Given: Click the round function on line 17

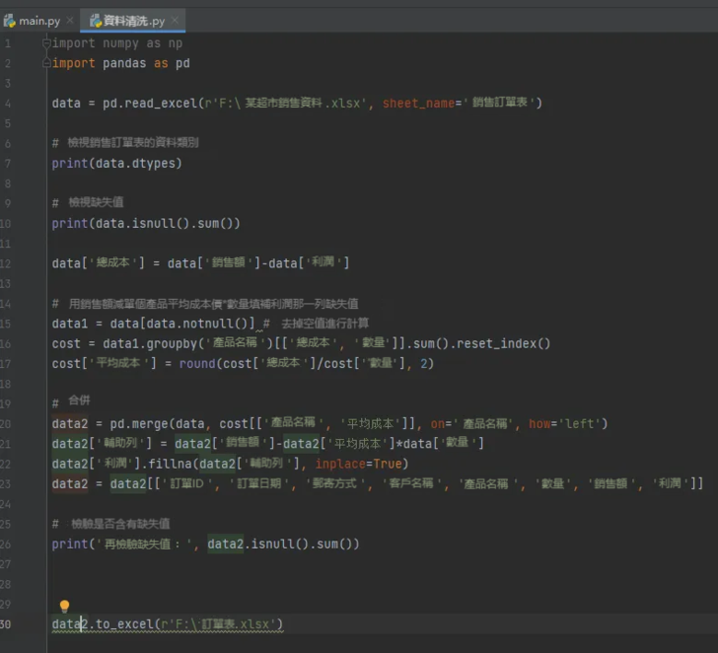Looking at the screenshot, I should pyautogui.click(x=182, y=363).
